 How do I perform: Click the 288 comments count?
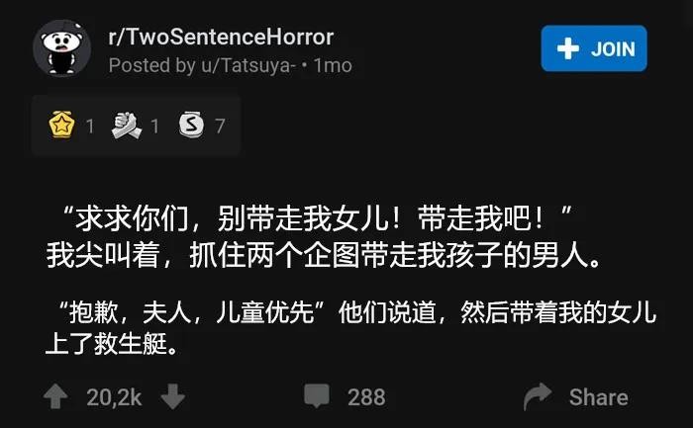click(x=366, y=397)
